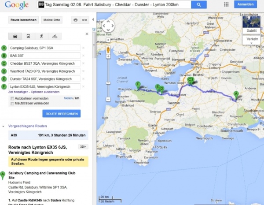Select driving mode car icon

pyautogui.click(x=15, y=37)
